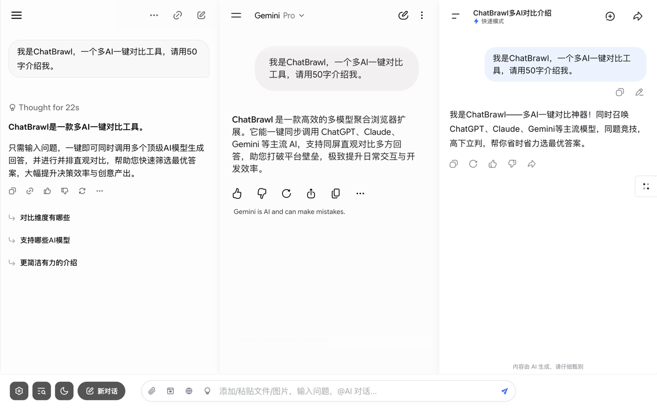Image resolution: width=657 pixels, height=410 pixels.
Task: Regenerate the Gemini answer
Action: (286, 193)
